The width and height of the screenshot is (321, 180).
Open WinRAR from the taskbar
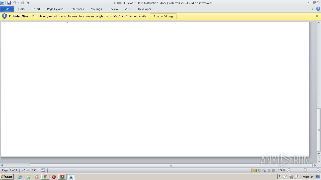tap(62, 177)
